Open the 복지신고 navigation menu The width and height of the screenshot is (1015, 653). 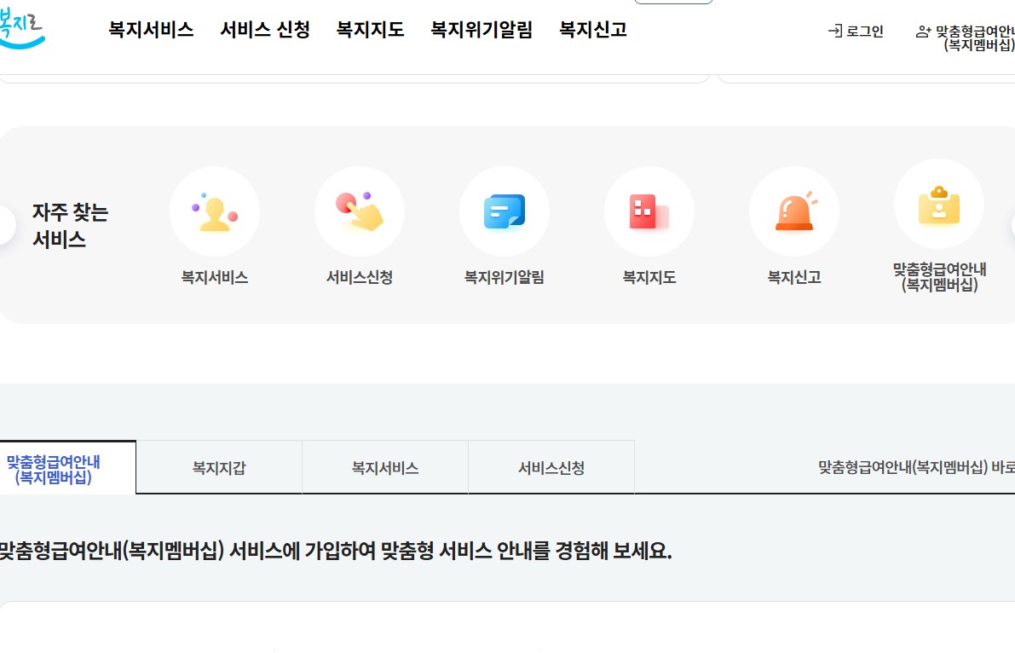tap(592, 30)
